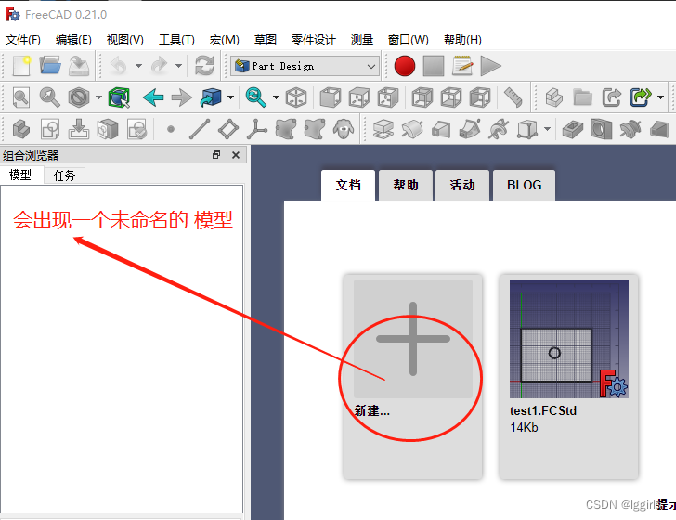The image size is (676, 520).
Task: Switch to the 任务 tab
Action: point(64,175)
